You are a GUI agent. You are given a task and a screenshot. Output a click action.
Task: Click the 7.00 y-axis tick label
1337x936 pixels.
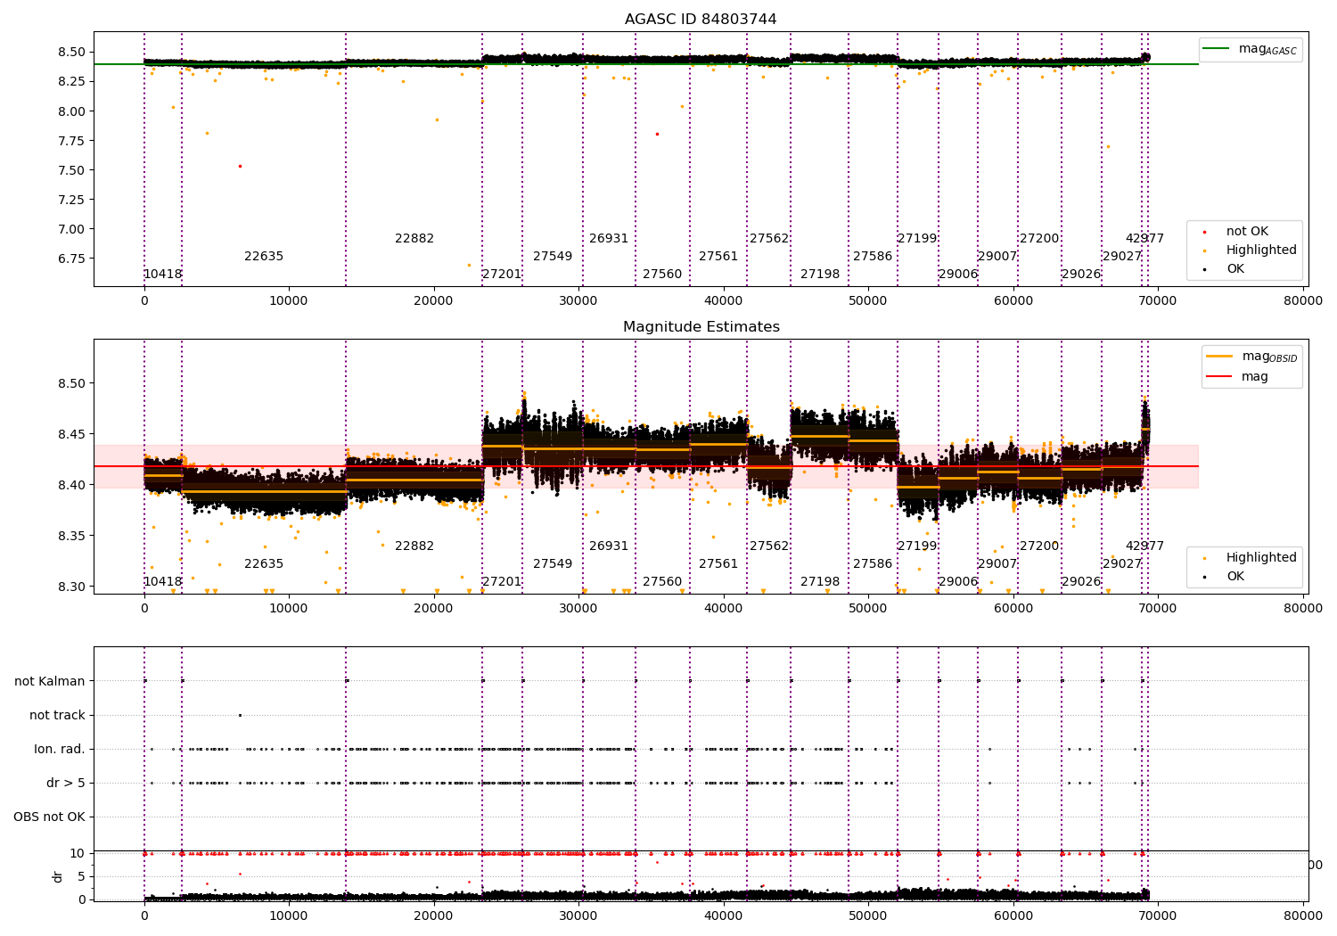(x=71, y=230)
